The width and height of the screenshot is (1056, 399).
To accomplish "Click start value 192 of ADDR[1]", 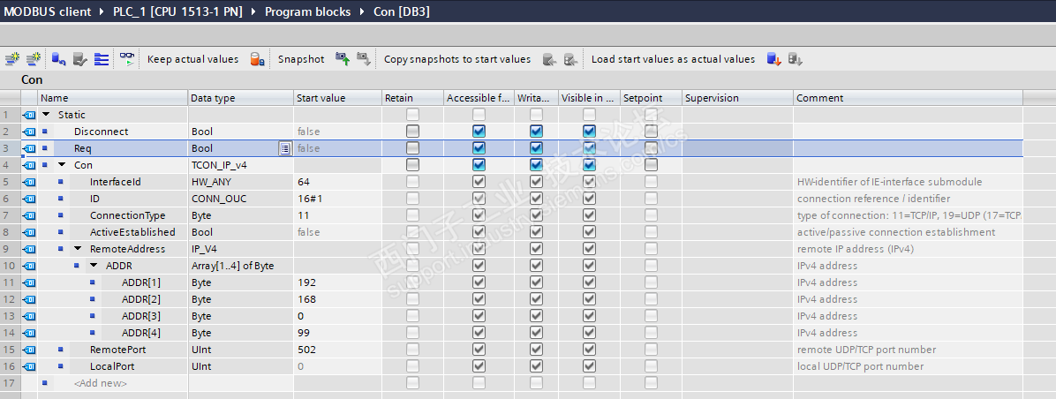I will 306,282.
